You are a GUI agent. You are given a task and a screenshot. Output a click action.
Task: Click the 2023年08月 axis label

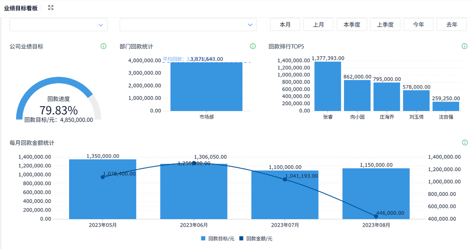point(376,225)
